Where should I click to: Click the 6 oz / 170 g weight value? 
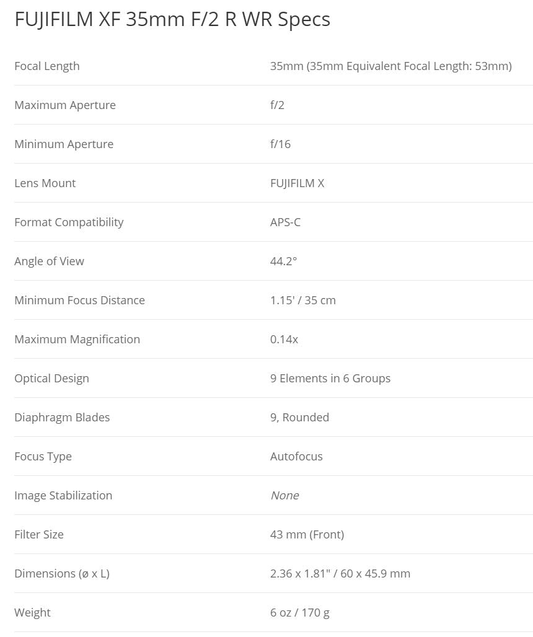coord(300,613)
